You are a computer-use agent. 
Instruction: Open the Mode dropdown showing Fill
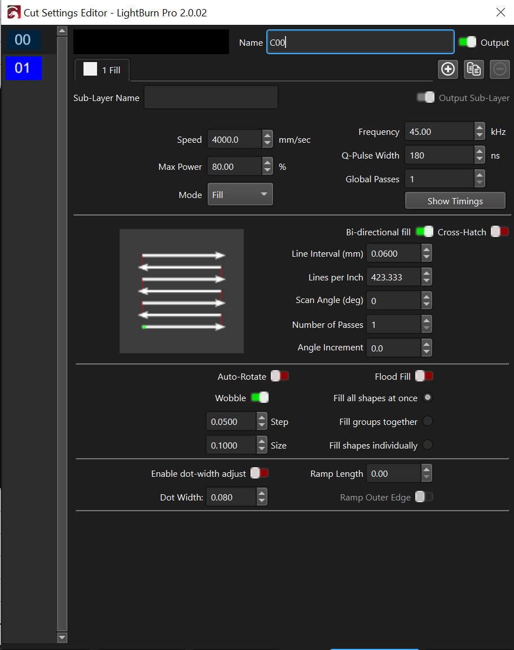tap(240, 195)
